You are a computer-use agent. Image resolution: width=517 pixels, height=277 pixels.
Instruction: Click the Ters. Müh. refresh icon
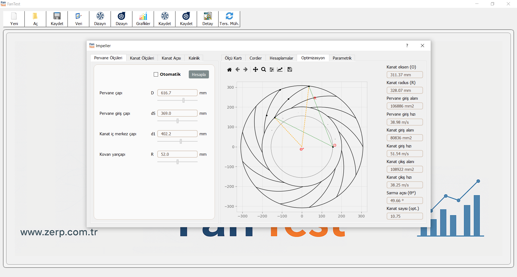(229, 16)
